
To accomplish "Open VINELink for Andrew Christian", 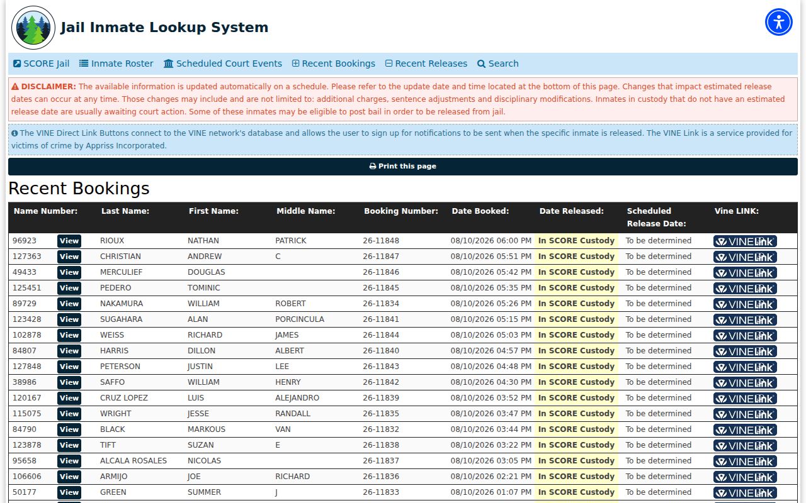I will click(745, 257).
